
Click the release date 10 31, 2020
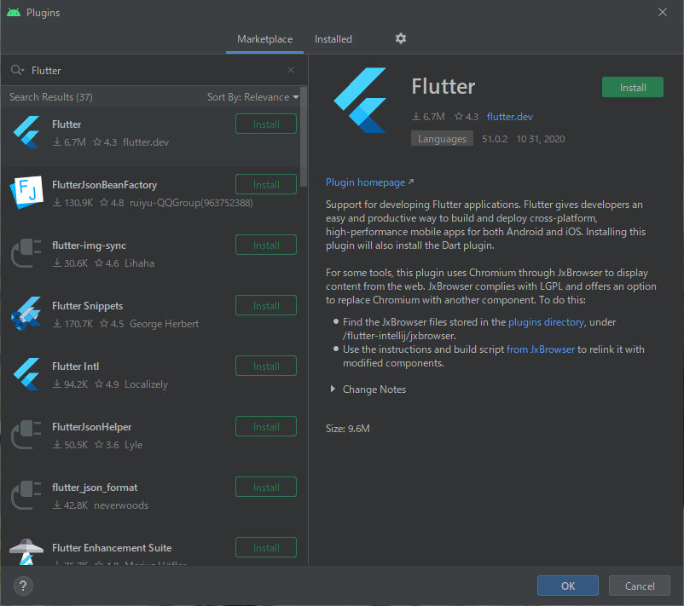tap(541, 139)
